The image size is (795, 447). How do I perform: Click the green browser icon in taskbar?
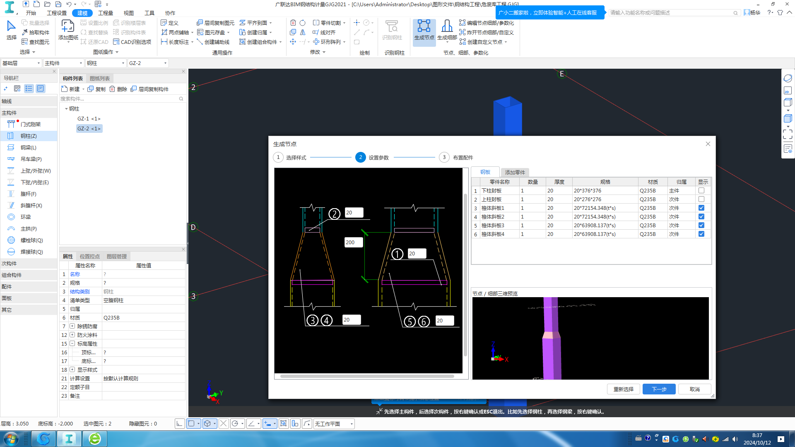click(x=95, y=439)
